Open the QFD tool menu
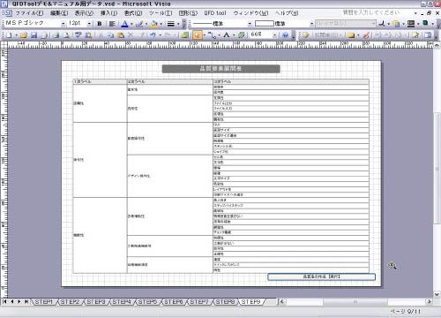The width and height of the screenshot is (441, 318). click(215, 13)
